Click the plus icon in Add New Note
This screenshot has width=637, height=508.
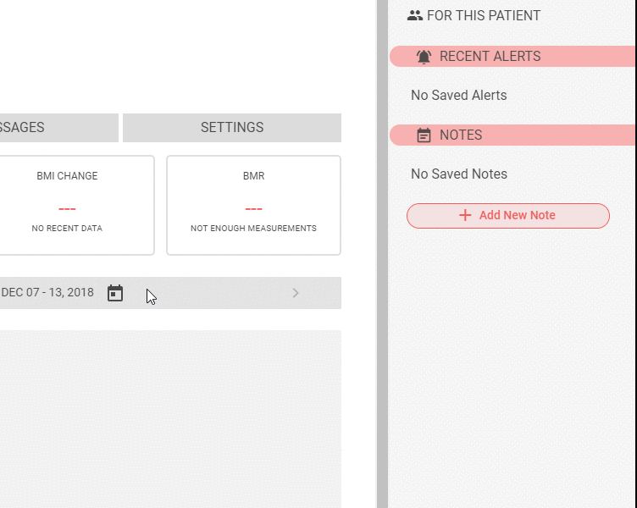click(x=465, y=215)
